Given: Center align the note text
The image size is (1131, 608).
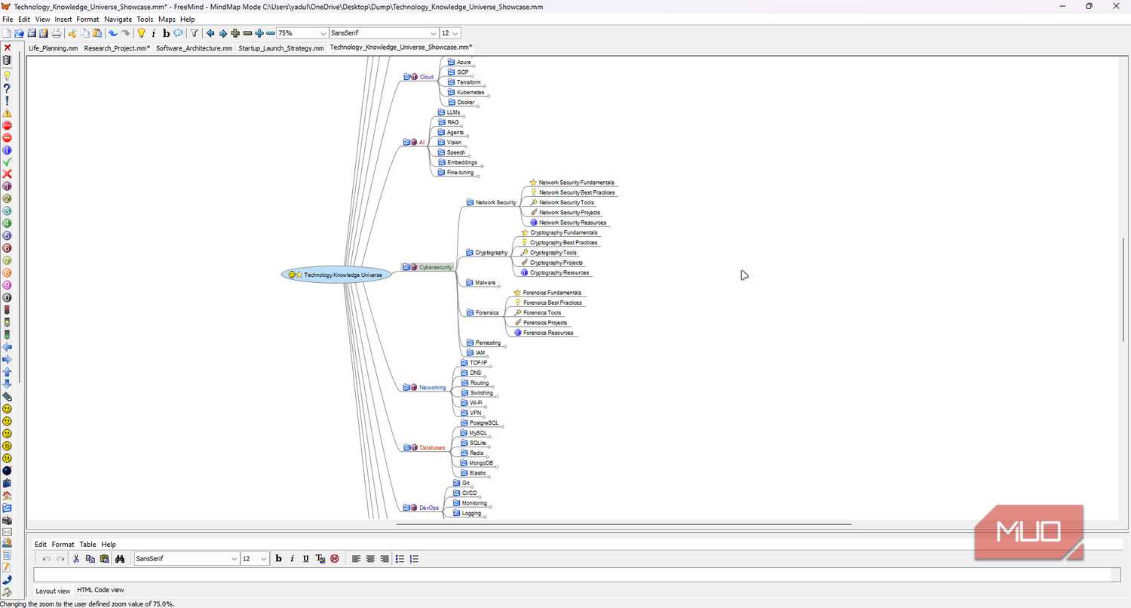Looking at the screenshot, I should [x=370, y=559].
